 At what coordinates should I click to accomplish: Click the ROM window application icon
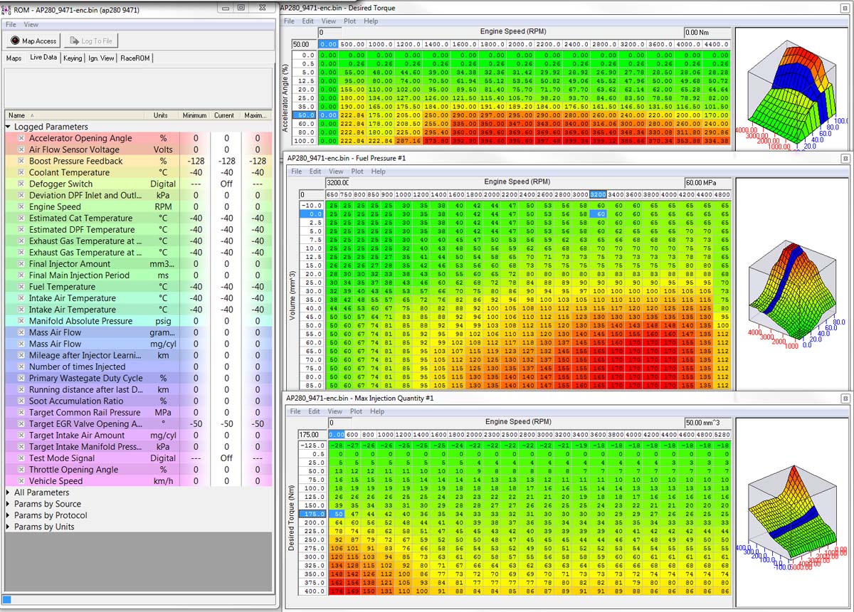(7, 7)
